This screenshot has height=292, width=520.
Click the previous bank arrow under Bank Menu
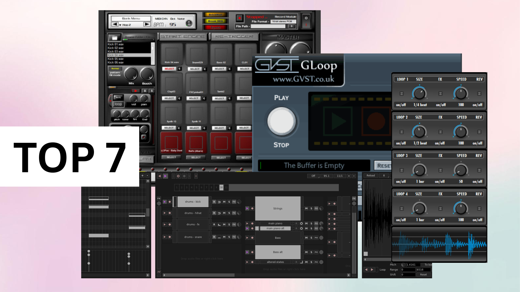(x=115, y=24)
